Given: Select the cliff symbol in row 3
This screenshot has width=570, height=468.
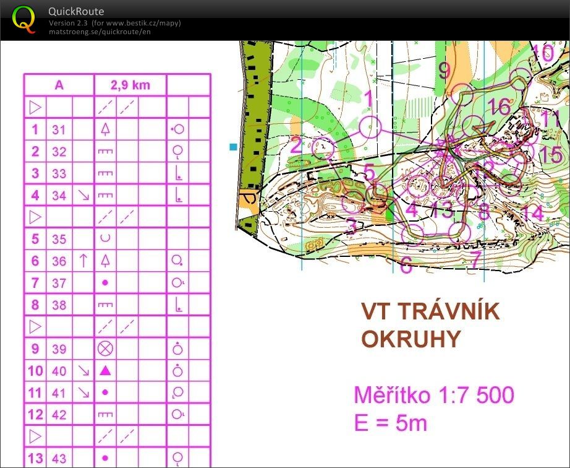Looking at the screenshot, I should click(106, 173).
